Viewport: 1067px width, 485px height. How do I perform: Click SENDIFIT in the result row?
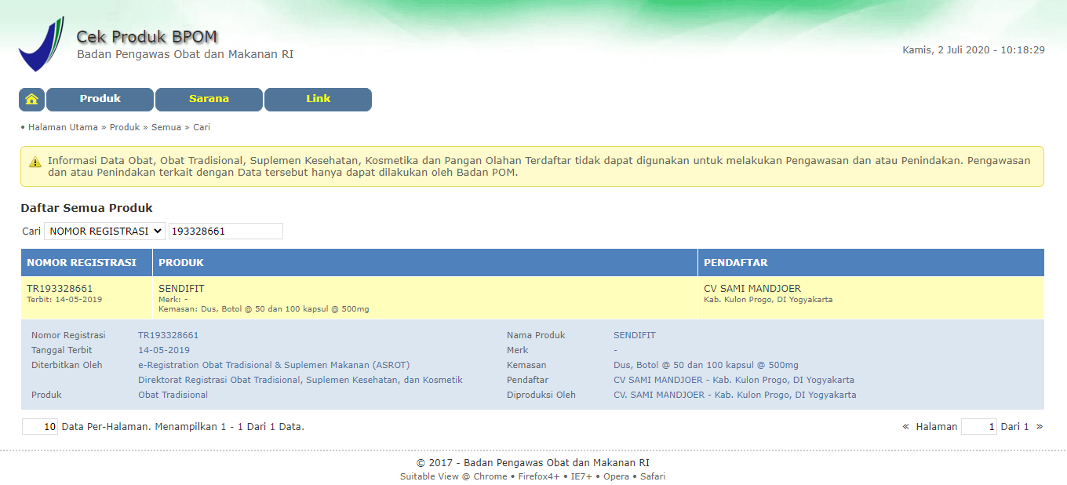click(181, 289)
